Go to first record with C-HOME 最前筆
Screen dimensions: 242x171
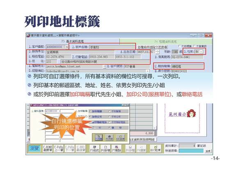coord(48,148)
